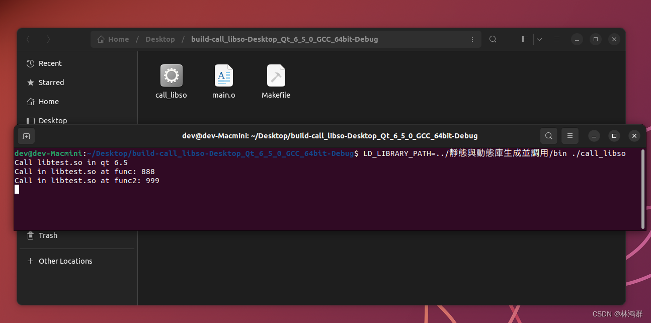Minimize the terminal window
This screenshot has height=323, width=651.
[x=594, y=136]
